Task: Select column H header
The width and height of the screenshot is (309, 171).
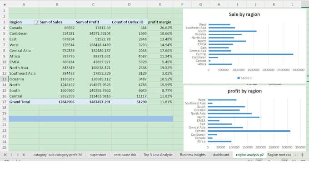Action: coord(219,5)
